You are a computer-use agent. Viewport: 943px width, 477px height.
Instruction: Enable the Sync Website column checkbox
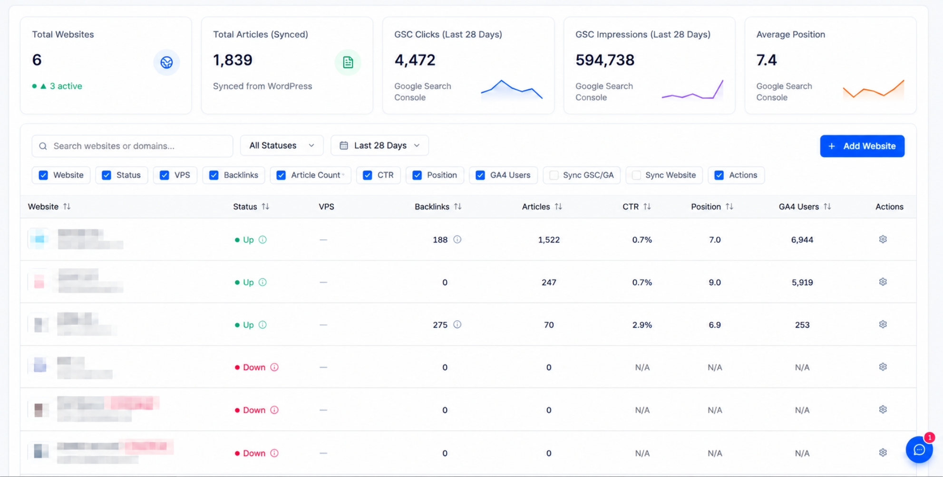636,175
